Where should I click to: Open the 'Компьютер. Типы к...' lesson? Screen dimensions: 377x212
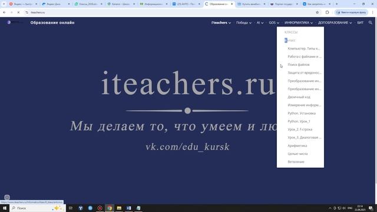point(304,48)
